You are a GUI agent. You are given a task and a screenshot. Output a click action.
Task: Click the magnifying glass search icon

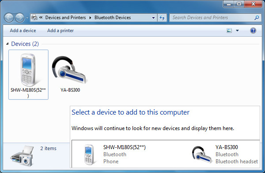pyautogui.click(x=257, y=18)
